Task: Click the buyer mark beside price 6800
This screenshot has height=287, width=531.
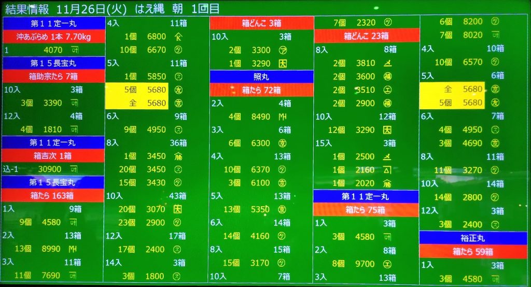Action: (x=178, y=37)
